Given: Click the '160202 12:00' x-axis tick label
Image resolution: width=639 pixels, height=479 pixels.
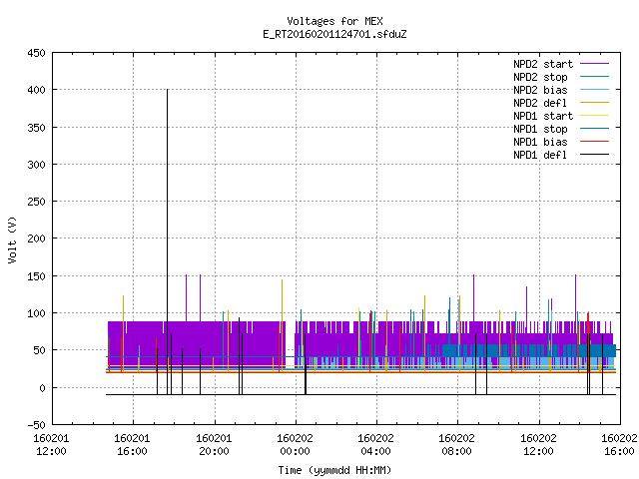Looking at the screenshot, I should (x=538, y=445).
